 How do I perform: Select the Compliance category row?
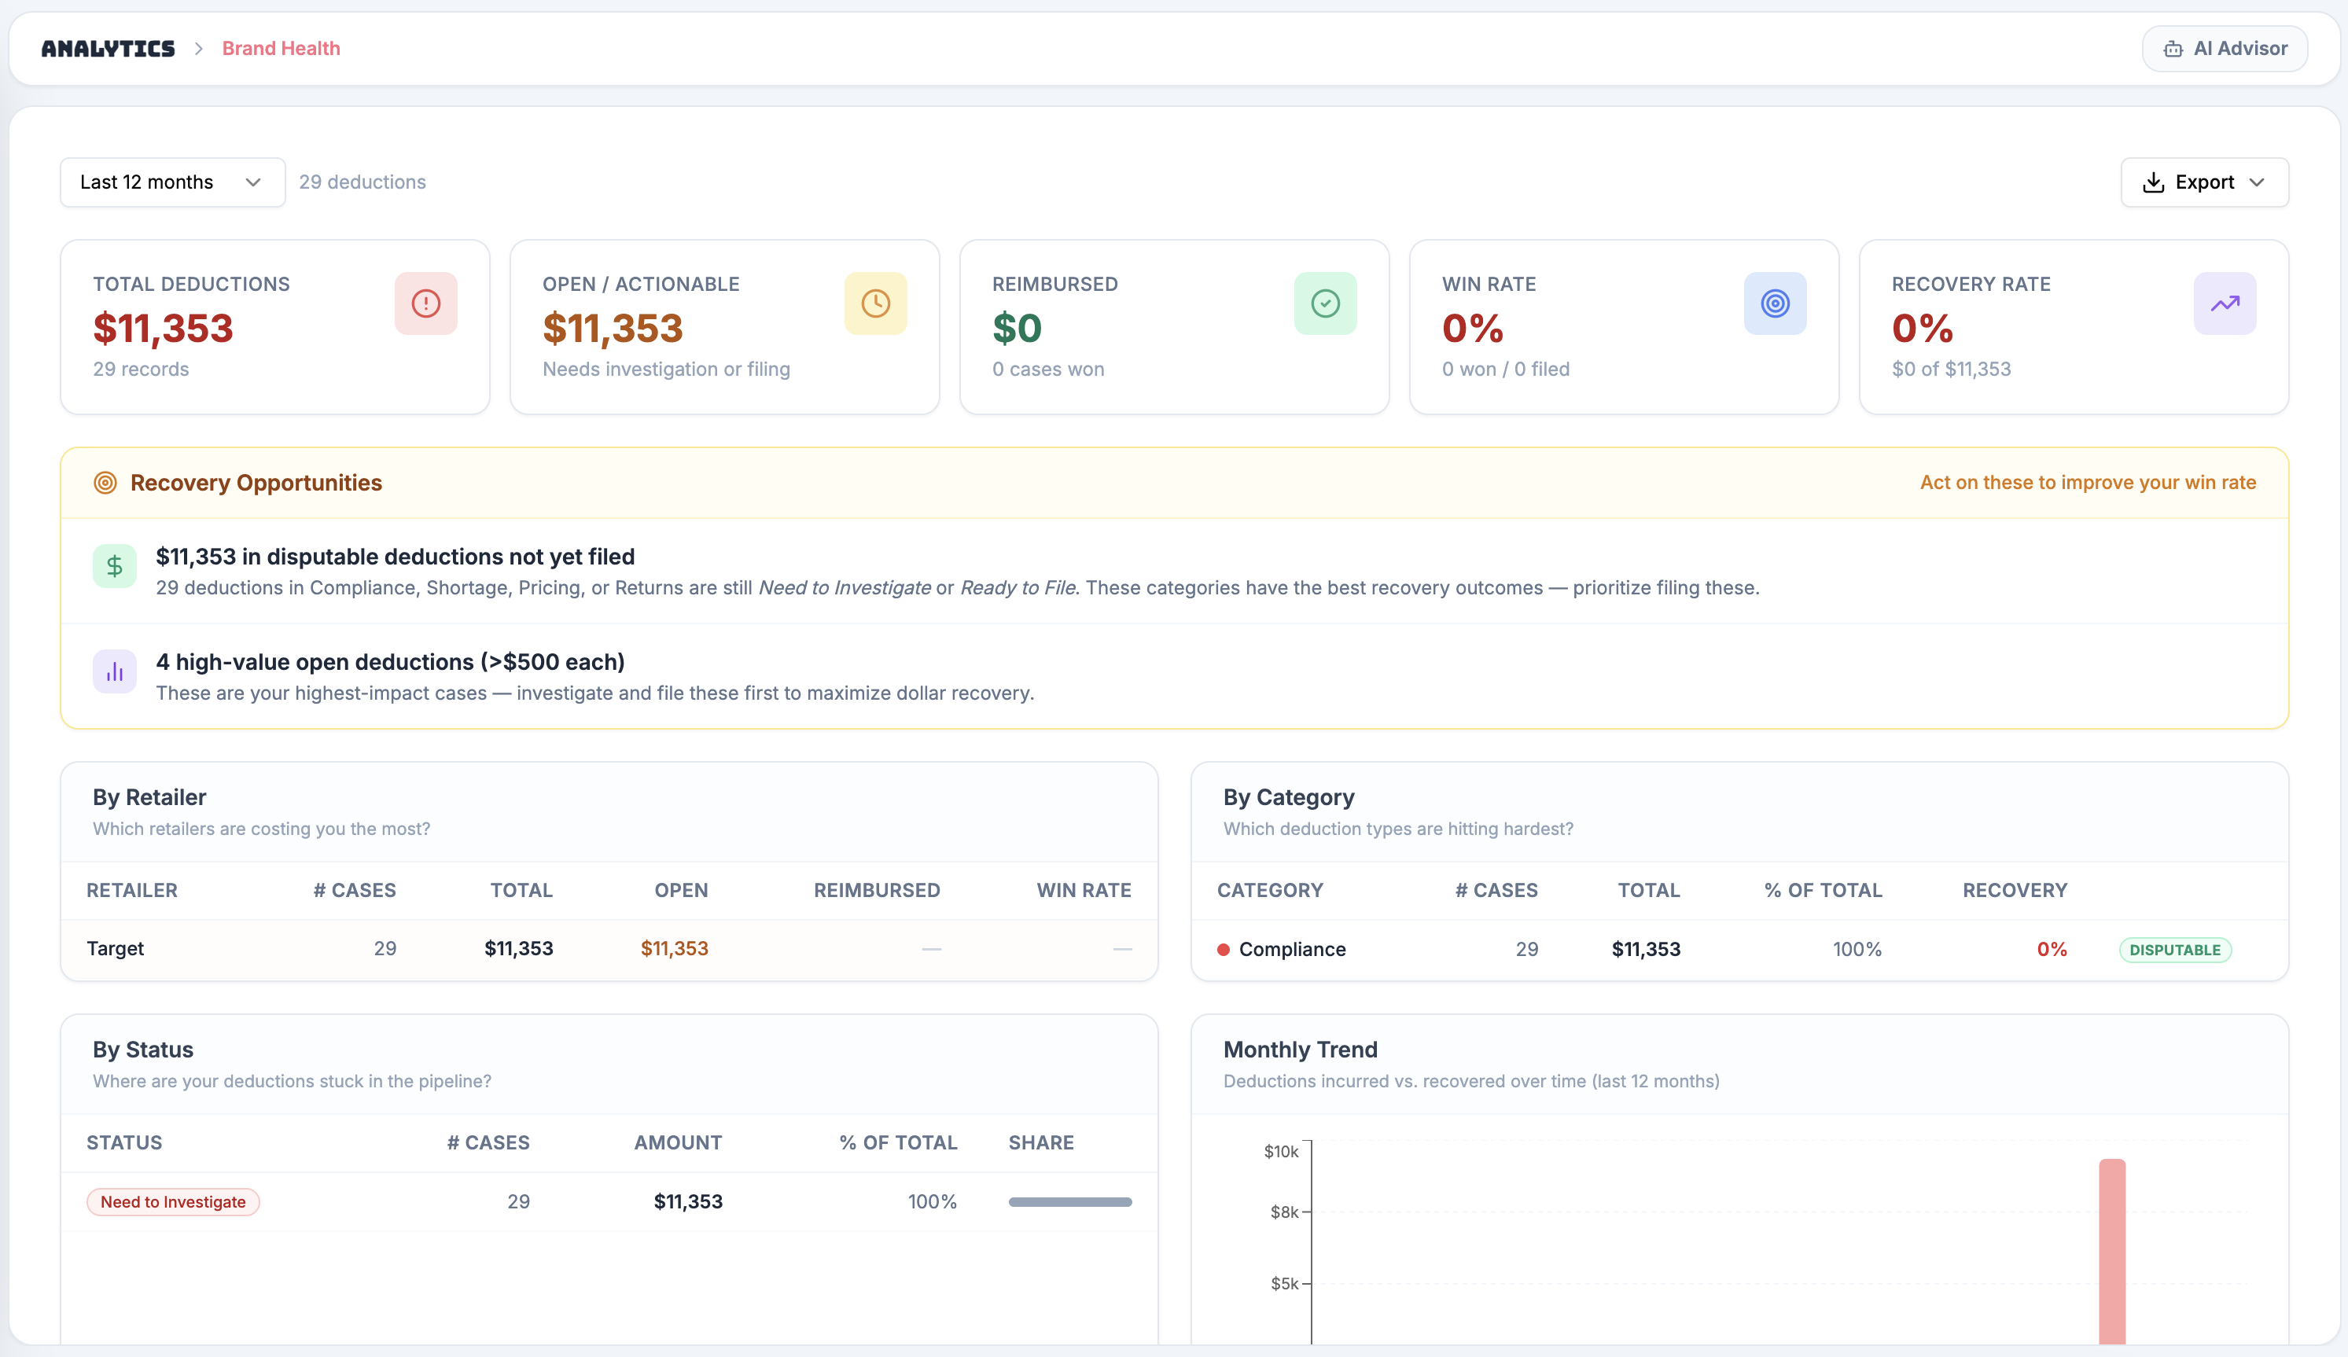(x=1739, y=949)
